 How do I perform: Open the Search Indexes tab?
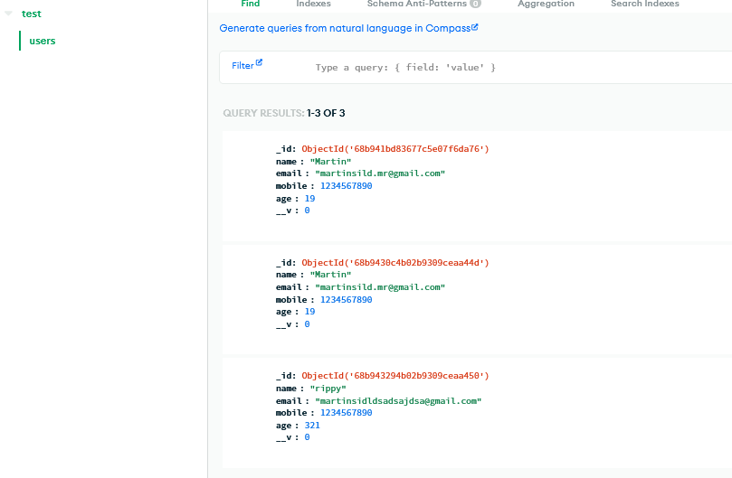click(x=645, y=4)
